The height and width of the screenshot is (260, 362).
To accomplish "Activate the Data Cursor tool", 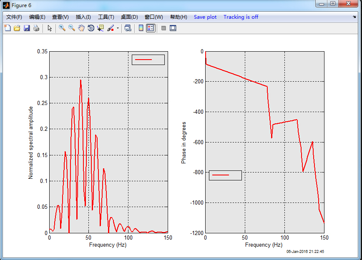I will tap(101, 28).
